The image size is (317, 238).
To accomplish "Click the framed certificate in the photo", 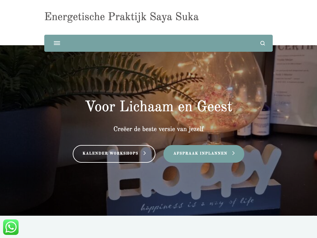I will (x=293, y=87).
